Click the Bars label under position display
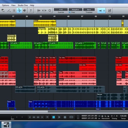Viewport: 128px width, 128px height. point(13,119)
